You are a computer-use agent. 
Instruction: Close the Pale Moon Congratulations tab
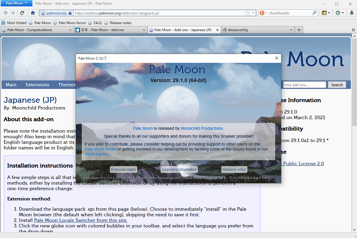(70, 30)
